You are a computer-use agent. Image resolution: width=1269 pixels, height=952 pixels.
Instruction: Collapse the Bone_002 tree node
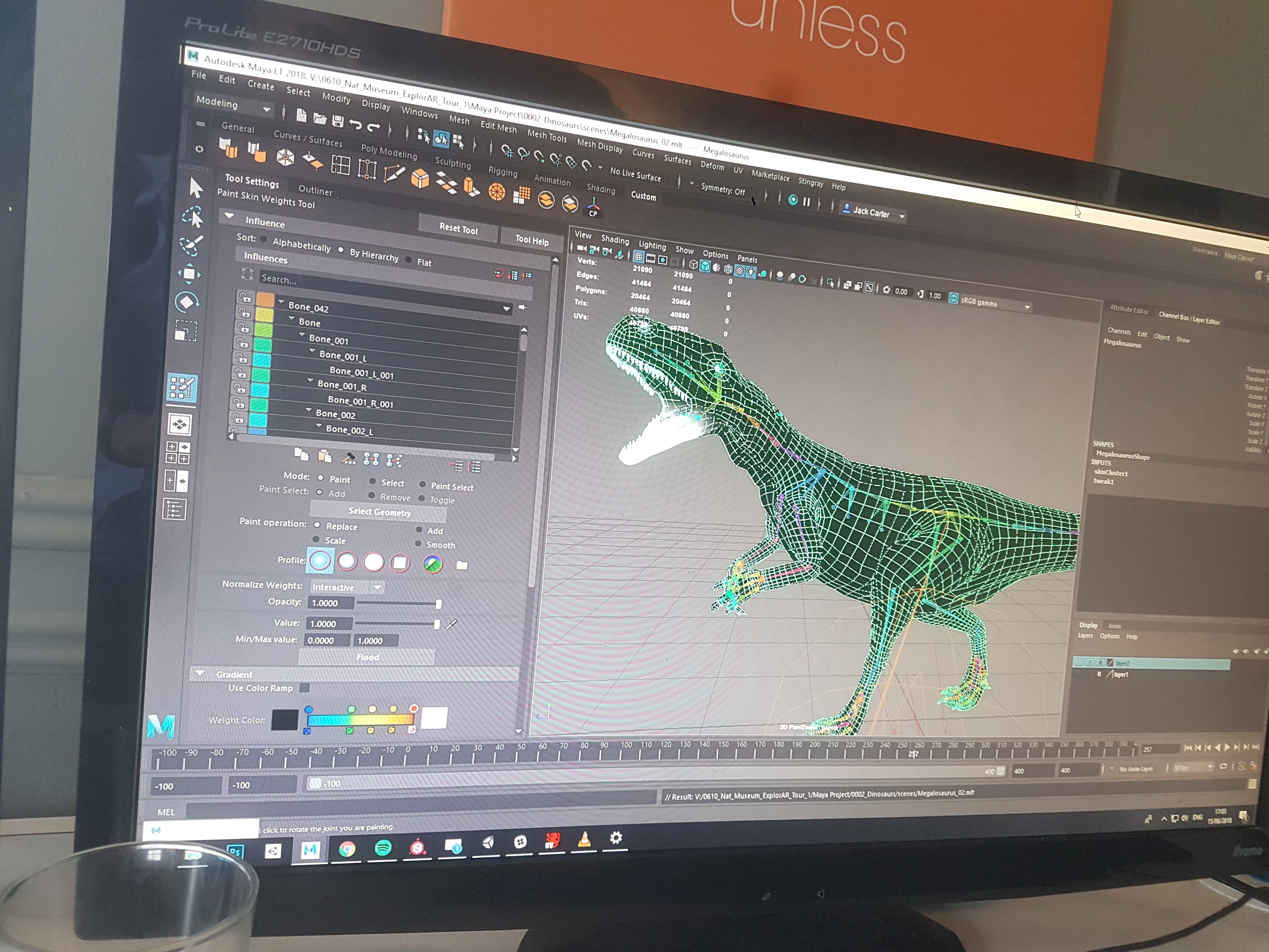pos(309,410)
